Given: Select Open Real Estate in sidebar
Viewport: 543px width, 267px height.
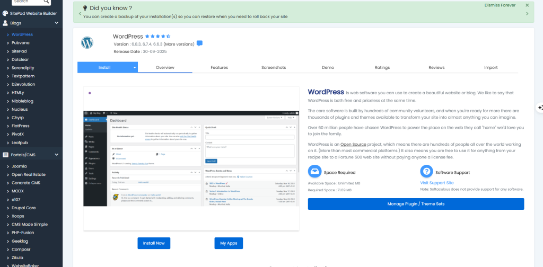Looking at the screenshot, I should pos(29,175).
